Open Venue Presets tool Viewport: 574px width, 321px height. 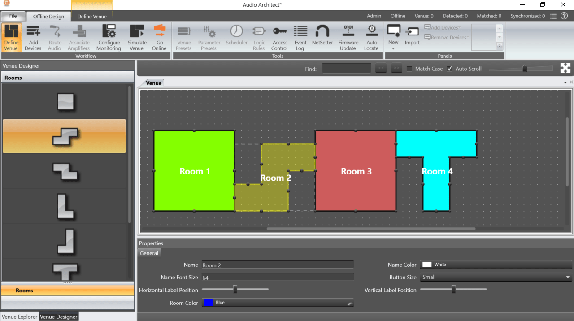[x=183, y=37]
